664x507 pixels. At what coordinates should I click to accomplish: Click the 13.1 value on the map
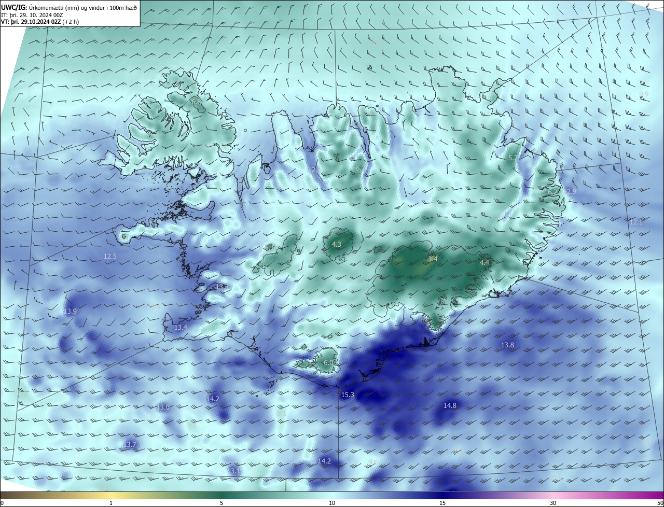(234, 471)
